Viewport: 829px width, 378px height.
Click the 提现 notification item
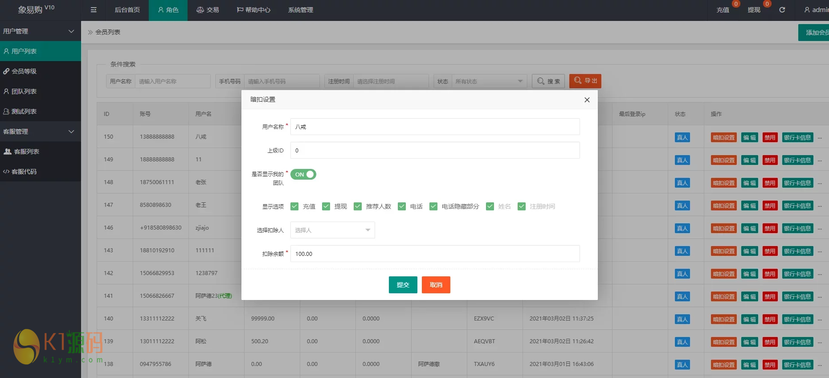point(754,10)
